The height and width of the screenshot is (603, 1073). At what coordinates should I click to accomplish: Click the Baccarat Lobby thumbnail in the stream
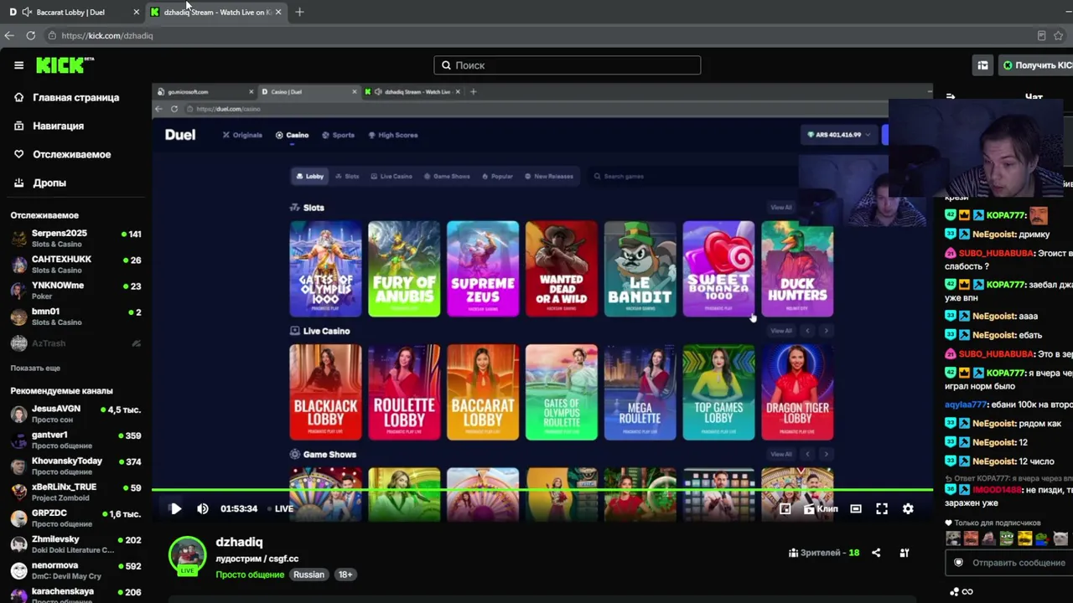(483, 392)
